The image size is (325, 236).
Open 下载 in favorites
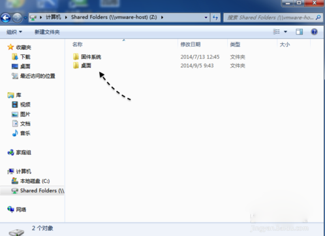[x=25, y=57]
